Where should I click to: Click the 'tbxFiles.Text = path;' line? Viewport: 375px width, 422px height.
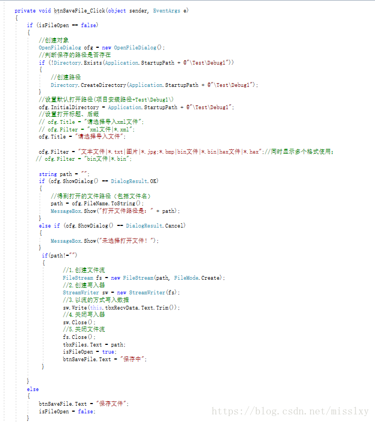click(94, 344)
